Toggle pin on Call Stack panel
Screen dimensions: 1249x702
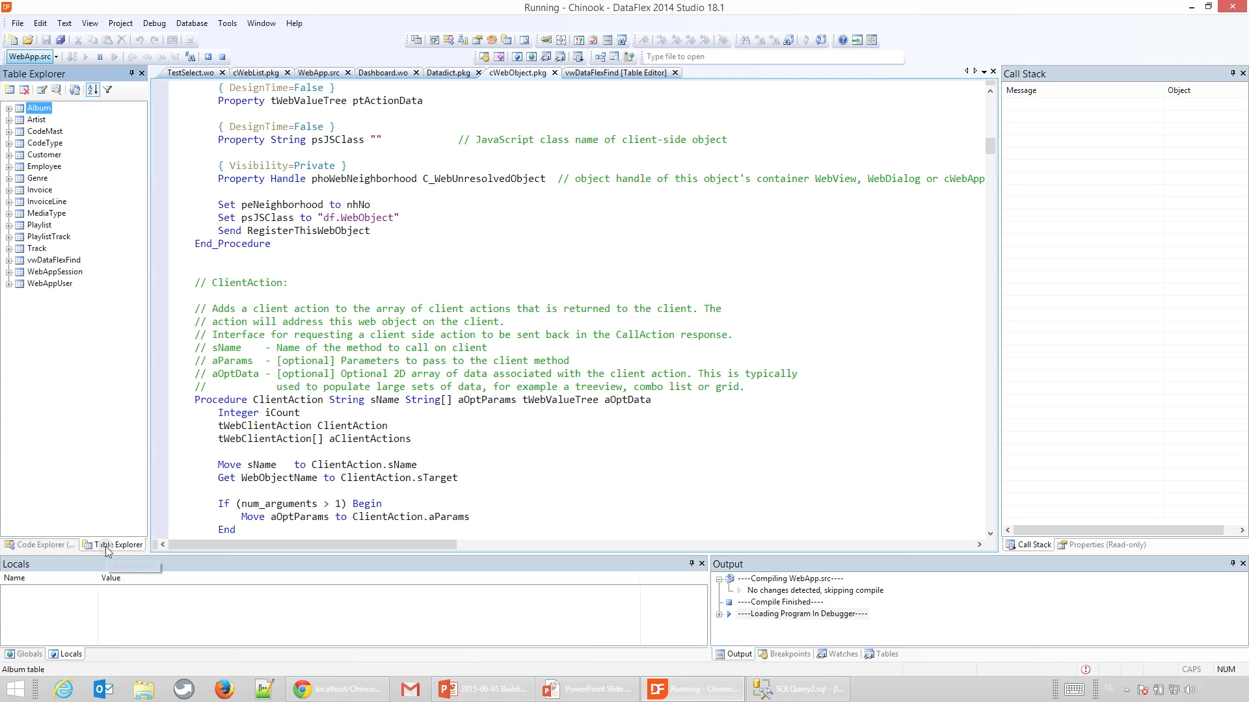(1233, 73)
